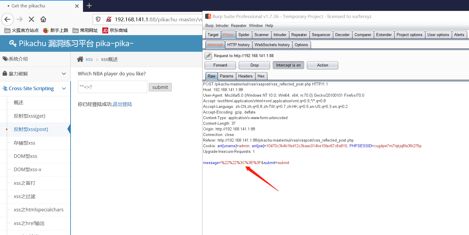Open the WebSockets history sub-tab
The width and height of the screenshot is (469, 235).
(x=272, y=45)
